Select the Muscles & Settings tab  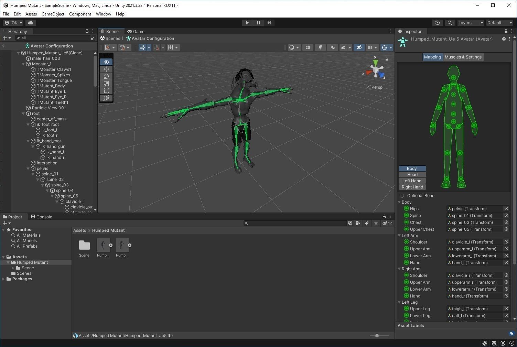tap(463, 57)
